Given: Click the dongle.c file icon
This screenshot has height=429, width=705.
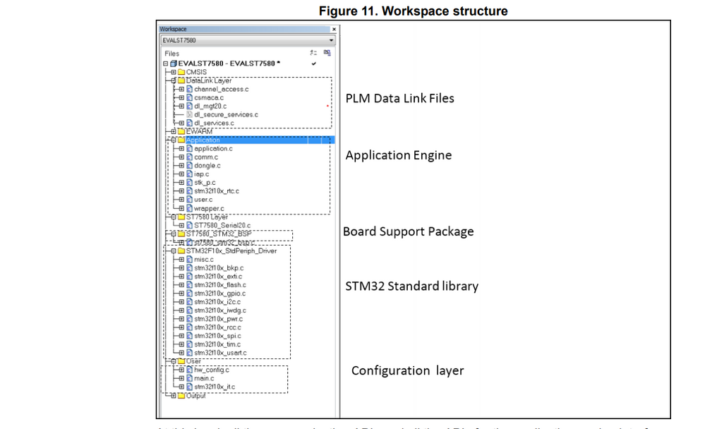Looking at the screenshot, I should [x=189, y=166].
